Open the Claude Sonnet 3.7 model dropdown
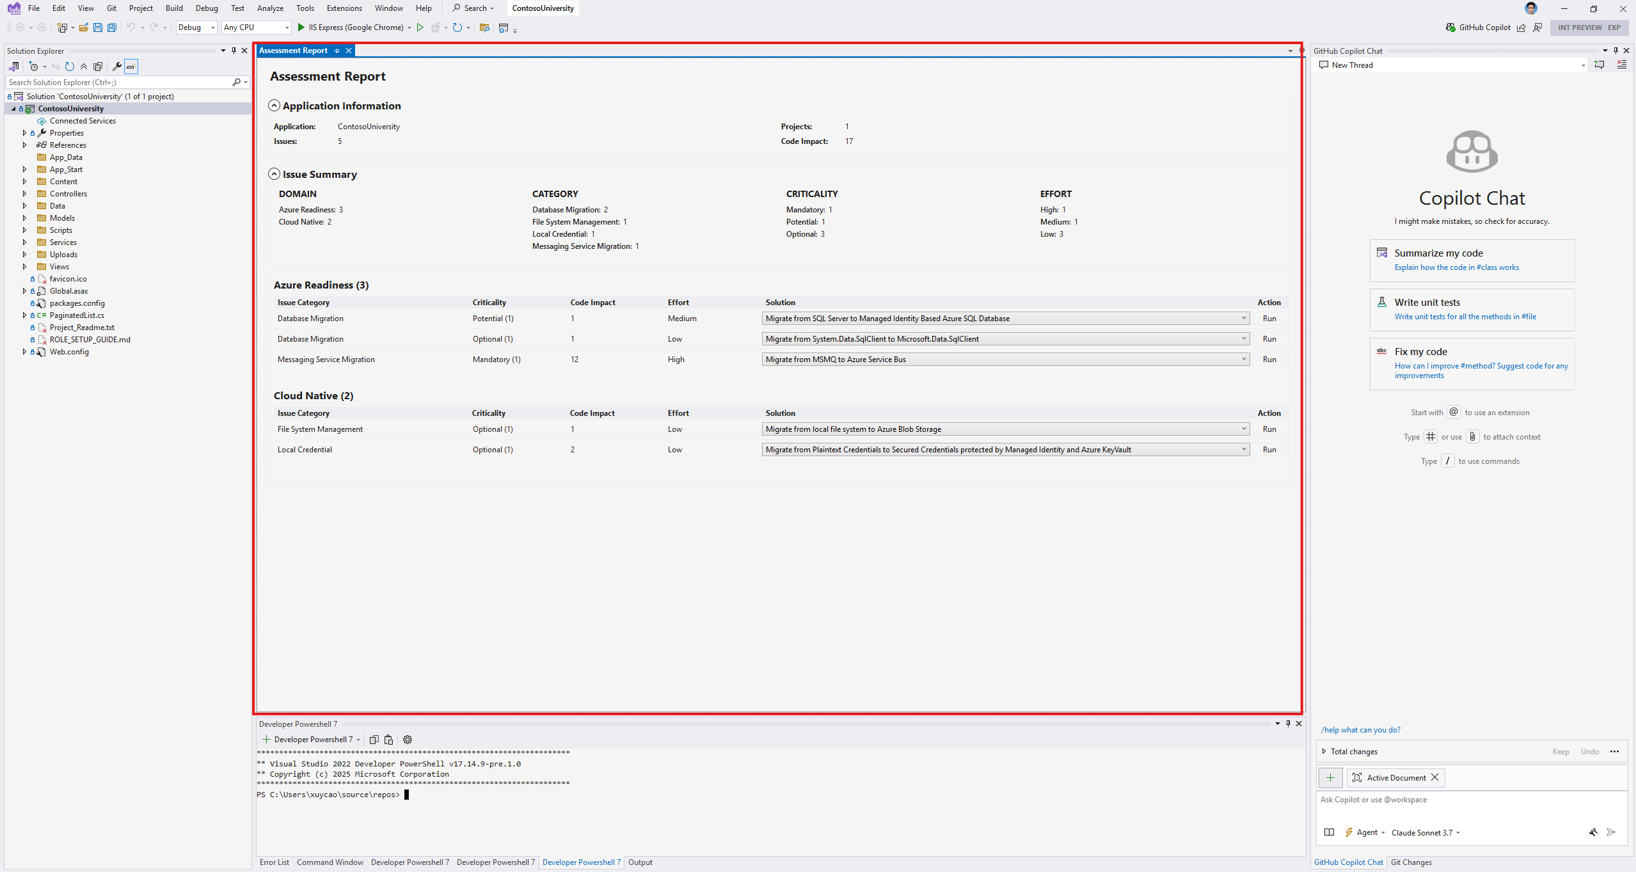 coord(1426,832)
